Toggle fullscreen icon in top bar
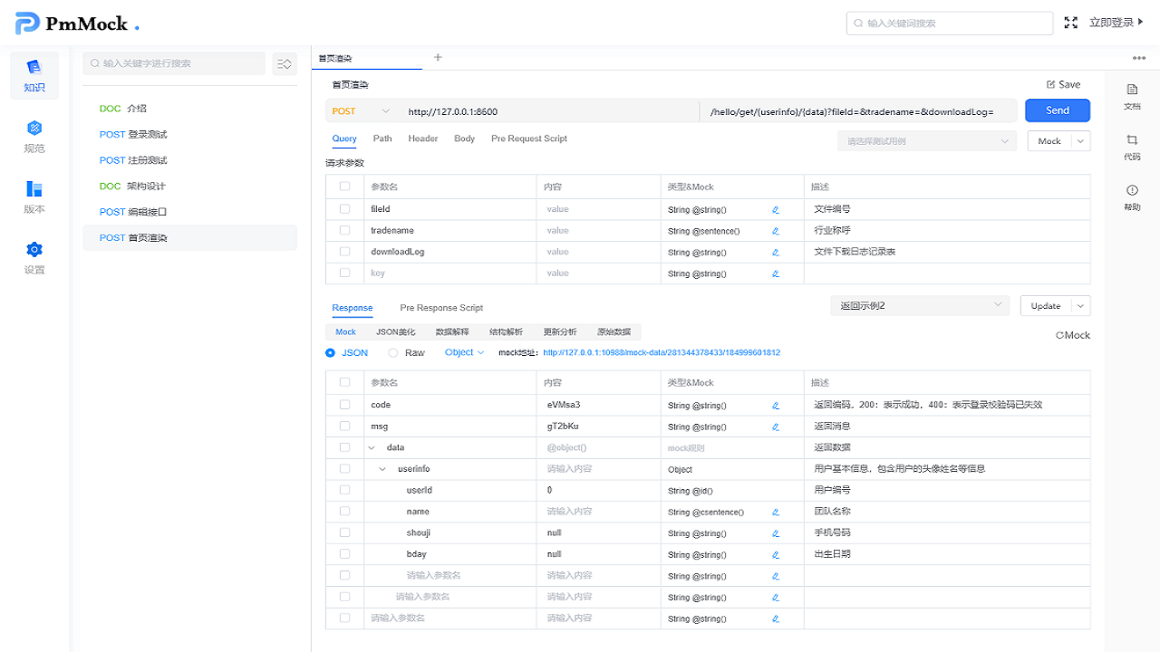This screenshot has height=652, width=1160. 1070,23
